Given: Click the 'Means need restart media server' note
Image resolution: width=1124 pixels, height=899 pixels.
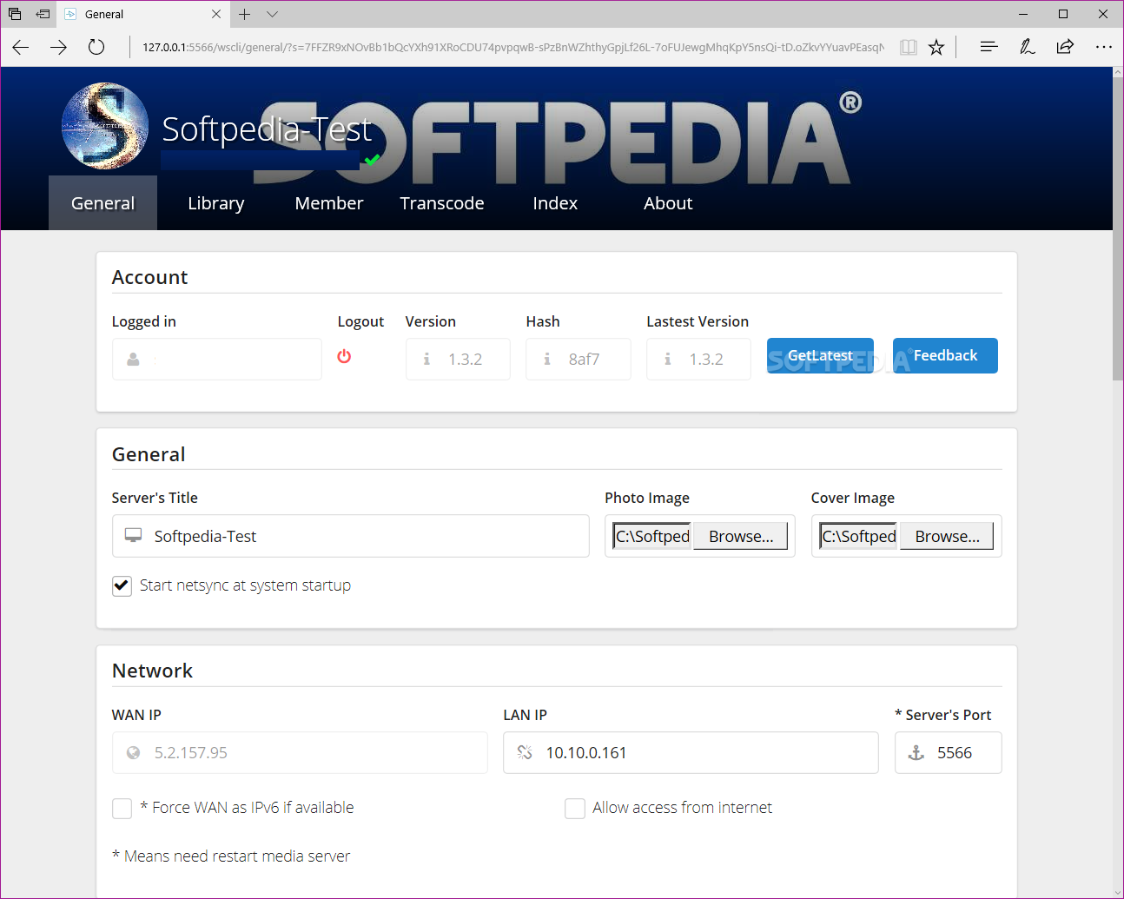Looking at the screenshot, I should coord(231,856).
